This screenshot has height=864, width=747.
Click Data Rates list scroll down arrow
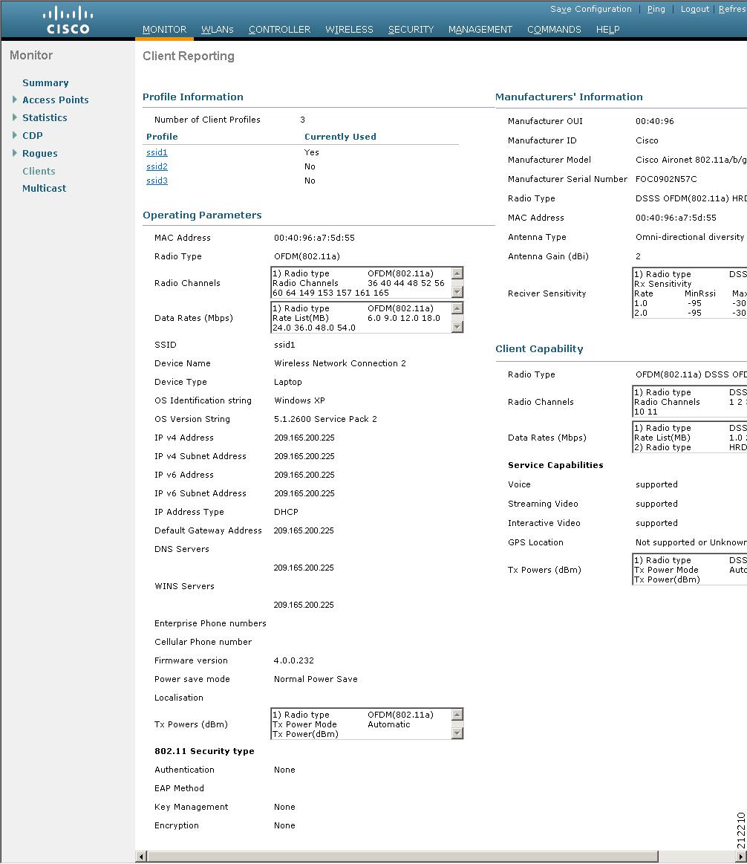457,327
